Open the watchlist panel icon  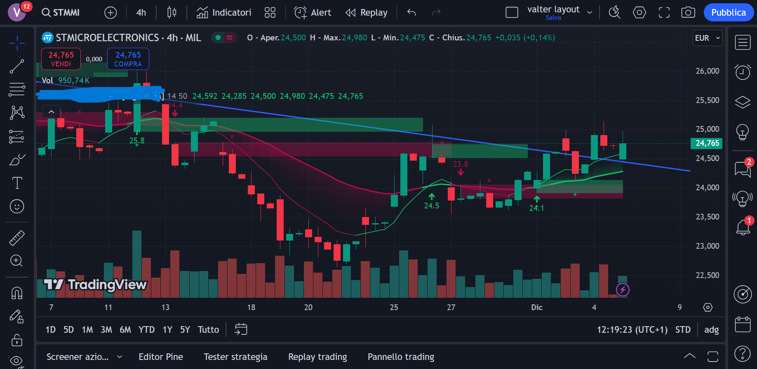[x=743, y=42]
